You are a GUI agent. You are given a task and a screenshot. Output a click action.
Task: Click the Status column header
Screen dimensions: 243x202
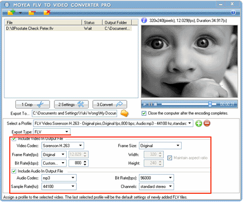click(x=92, y=22)
